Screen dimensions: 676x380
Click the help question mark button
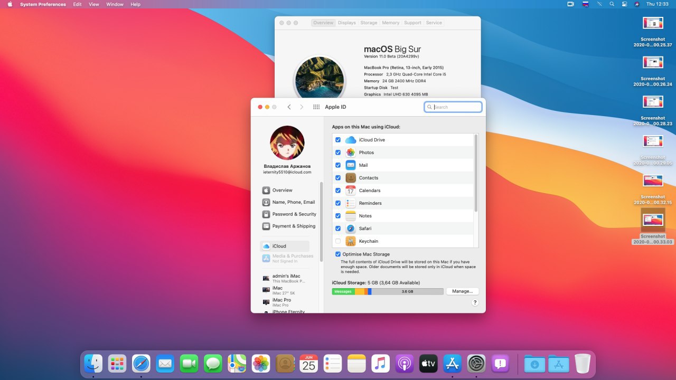(x=475, y=302)
